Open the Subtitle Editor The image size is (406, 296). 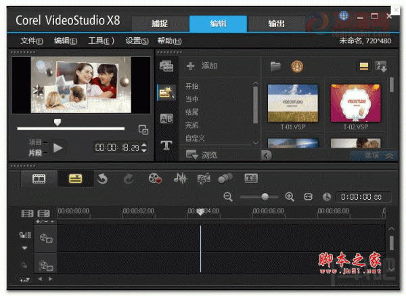251,178
